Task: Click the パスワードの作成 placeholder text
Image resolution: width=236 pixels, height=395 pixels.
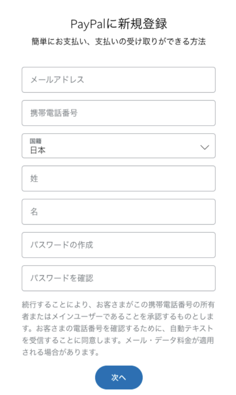Action: point(61,245)
